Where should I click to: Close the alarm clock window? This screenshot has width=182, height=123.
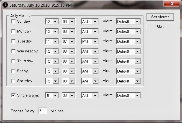tap(172, 4)
